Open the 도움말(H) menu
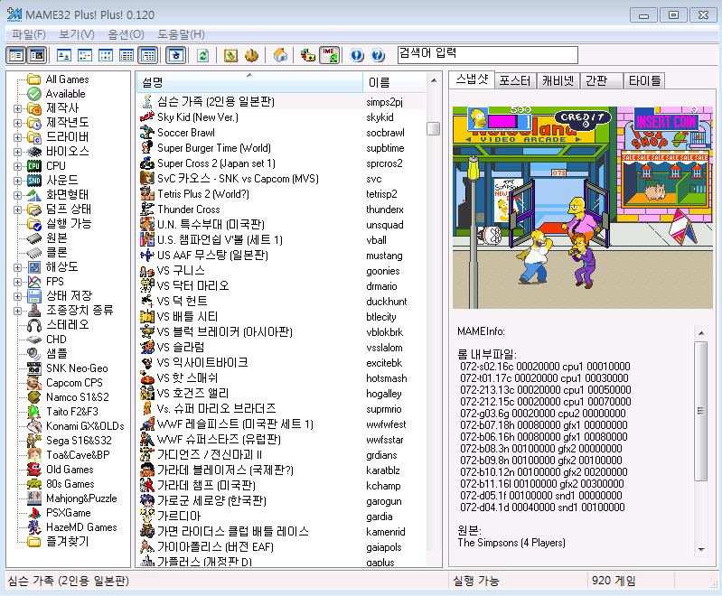Viewport: 722px width, 596px height. 181,34
